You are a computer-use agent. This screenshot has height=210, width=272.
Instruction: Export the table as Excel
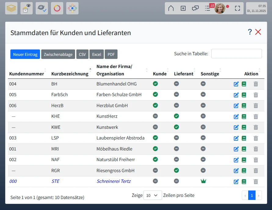(96, 54)
